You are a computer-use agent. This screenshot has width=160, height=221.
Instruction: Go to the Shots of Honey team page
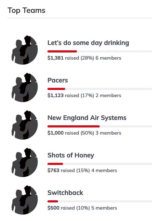tap(71, 155)
